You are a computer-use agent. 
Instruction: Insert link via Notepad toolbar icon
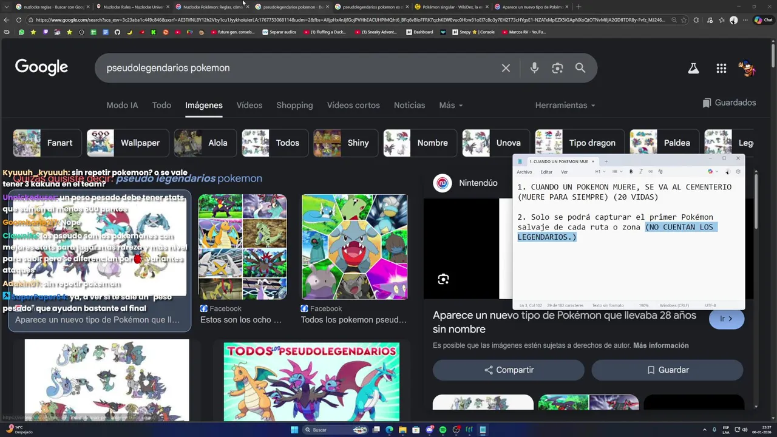click(x=650, y=172)
